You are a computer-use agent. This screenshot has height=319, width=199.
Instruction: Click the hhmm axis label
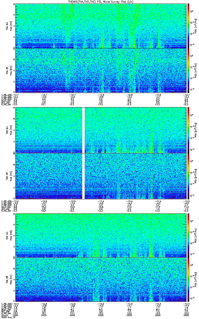click(x=4, y=315)
